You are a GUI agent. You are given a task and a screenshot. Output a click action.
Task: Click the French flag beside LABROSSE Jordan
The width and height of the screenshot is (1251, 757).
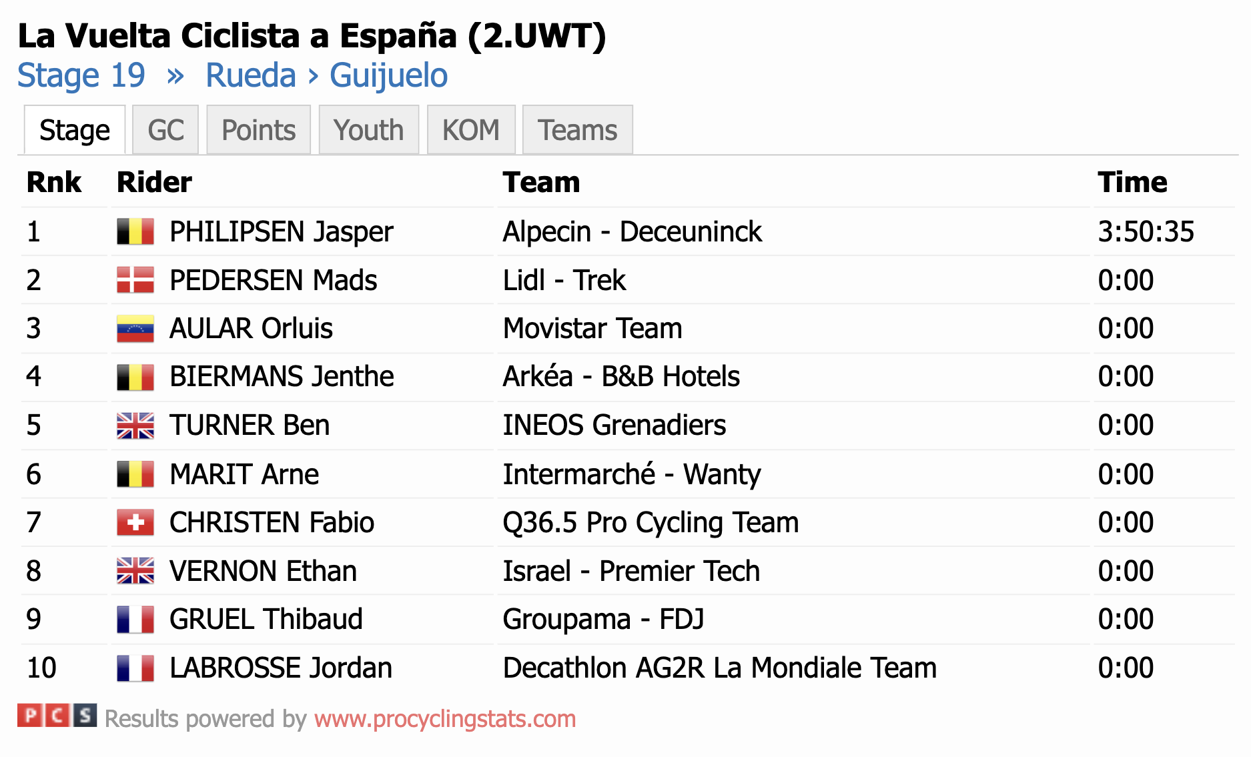(135, 668)
